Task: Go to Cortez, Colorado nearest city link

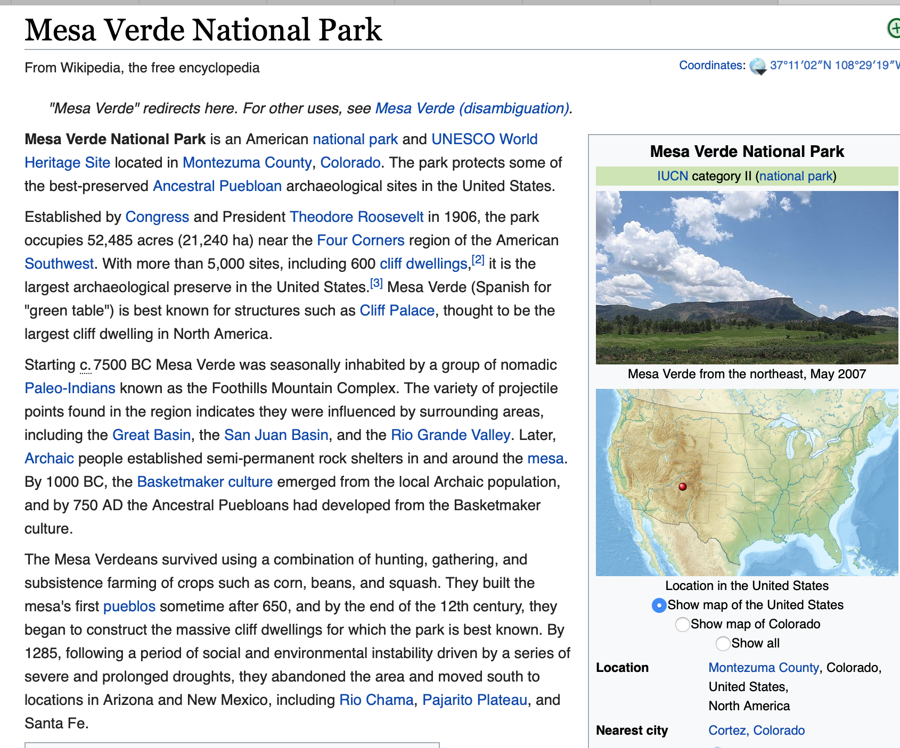Action: 756,730
